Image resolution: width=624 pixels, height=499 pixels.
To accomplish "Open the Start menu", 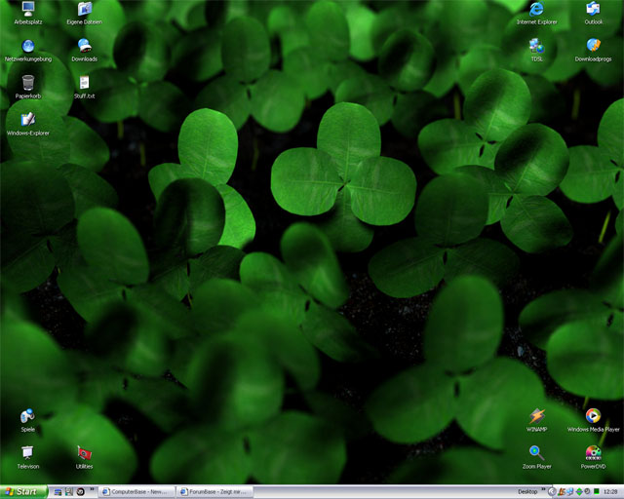I will click(x=23, y=492).
